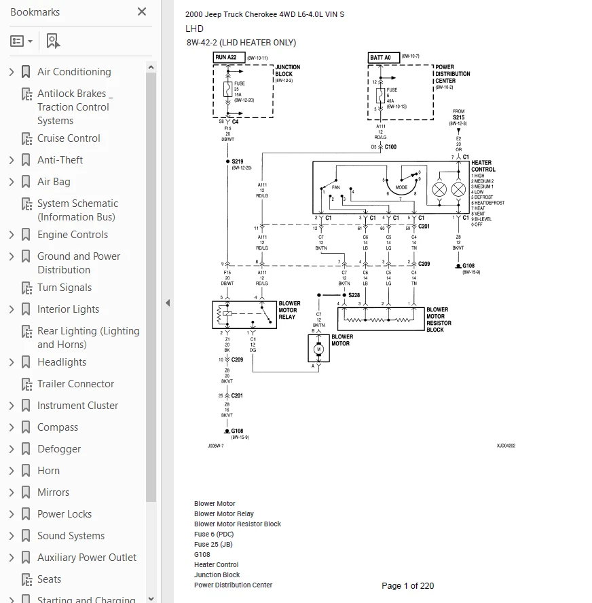This screenshot has width=592, height=603.
Task: Open the Trailer Connector bookmark icon
Action: tap(26, 384)
